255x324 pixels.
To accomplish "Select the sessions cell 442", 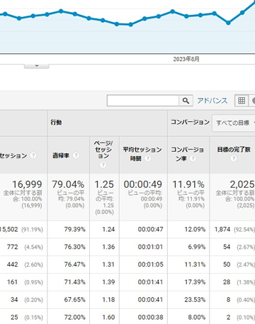I will click(12, 264).
